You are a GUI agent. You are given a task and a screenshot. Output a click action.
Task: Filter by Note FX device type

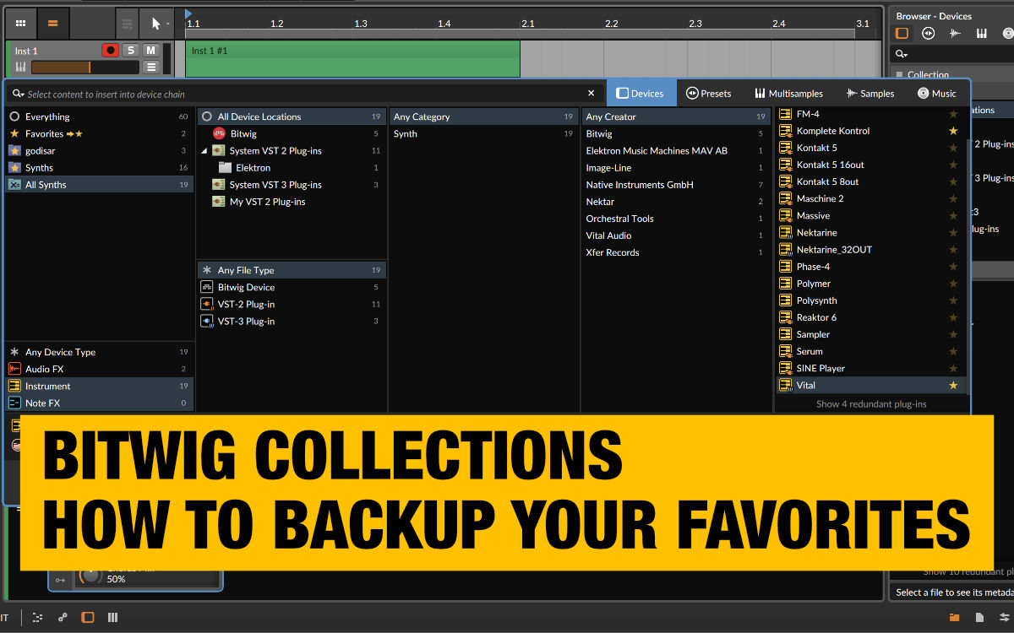pyautogui.click(x=99, y=403)
